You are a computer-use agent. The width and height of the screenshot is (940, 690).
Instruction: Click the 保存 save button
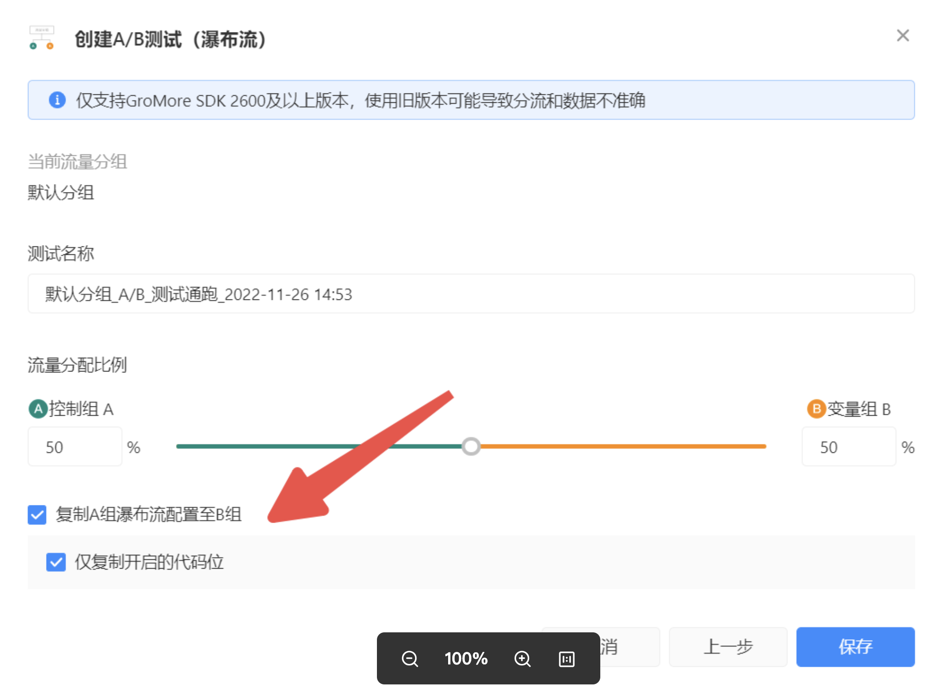point(855,647)
